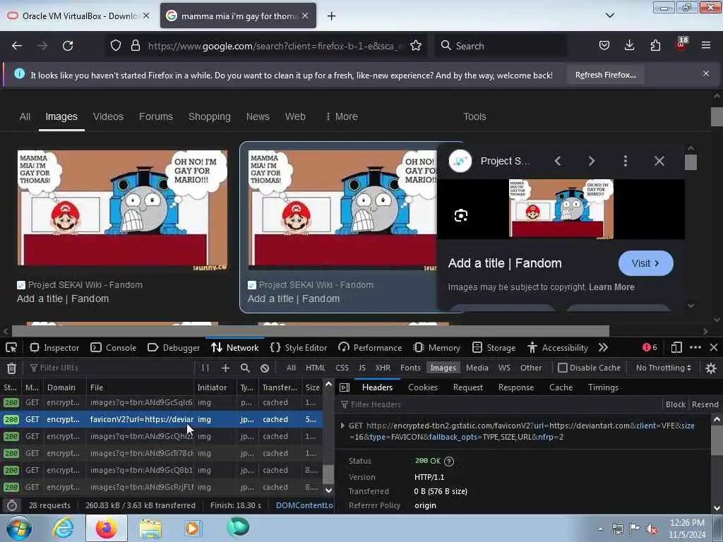The height and width of the screenshot is (542, 723).
Task: Open devtools three-dot options menu
Action: click(x=695, y=347)
